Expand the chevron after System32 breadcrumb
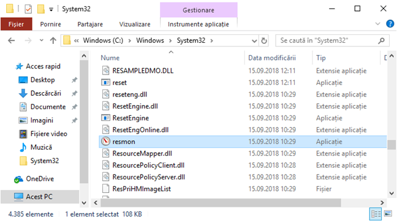 (211, 41)
